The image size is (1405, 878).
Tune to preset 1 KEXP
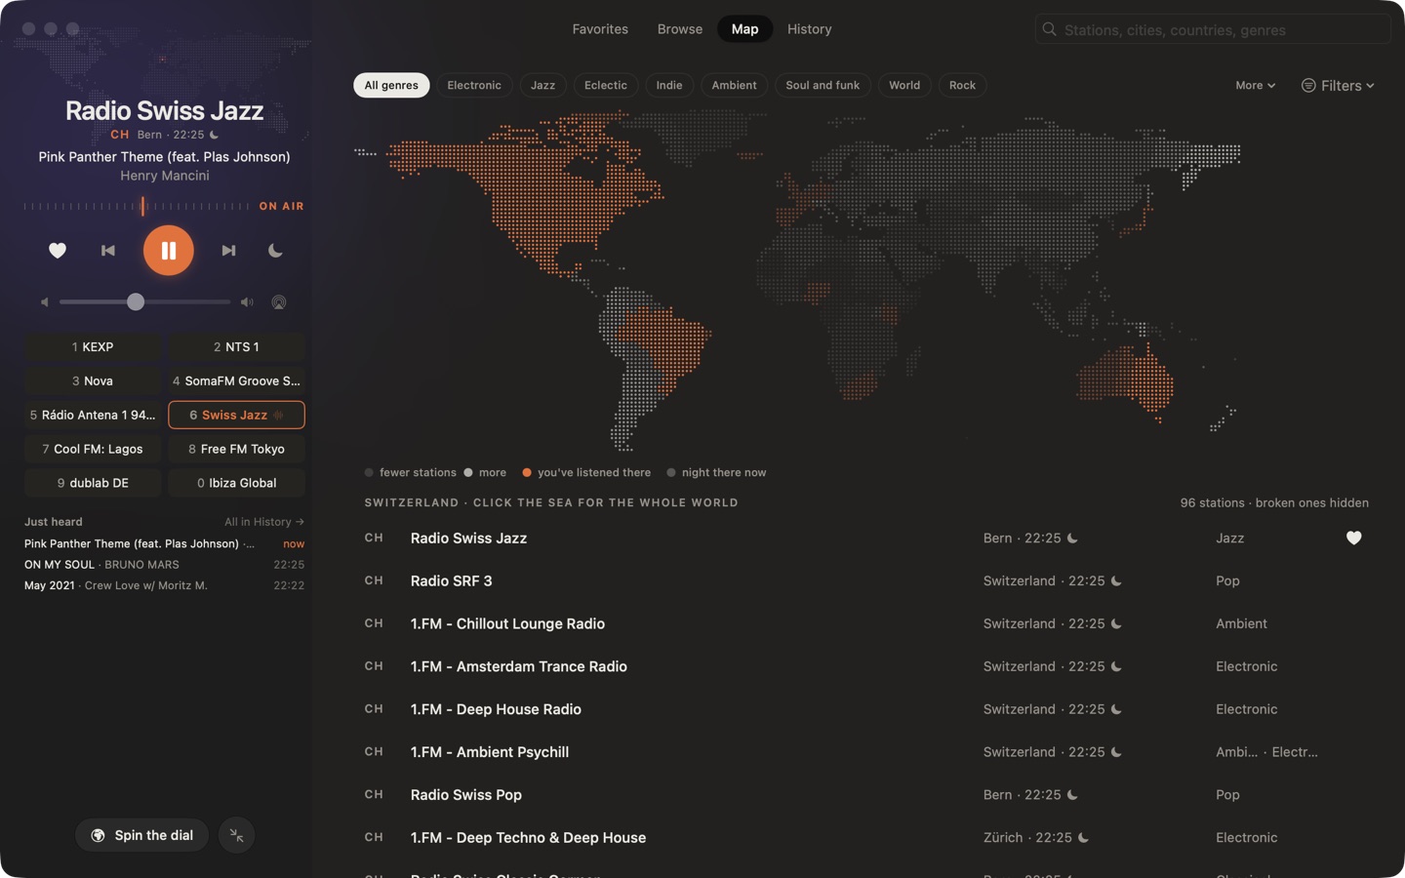pos(93,346)
